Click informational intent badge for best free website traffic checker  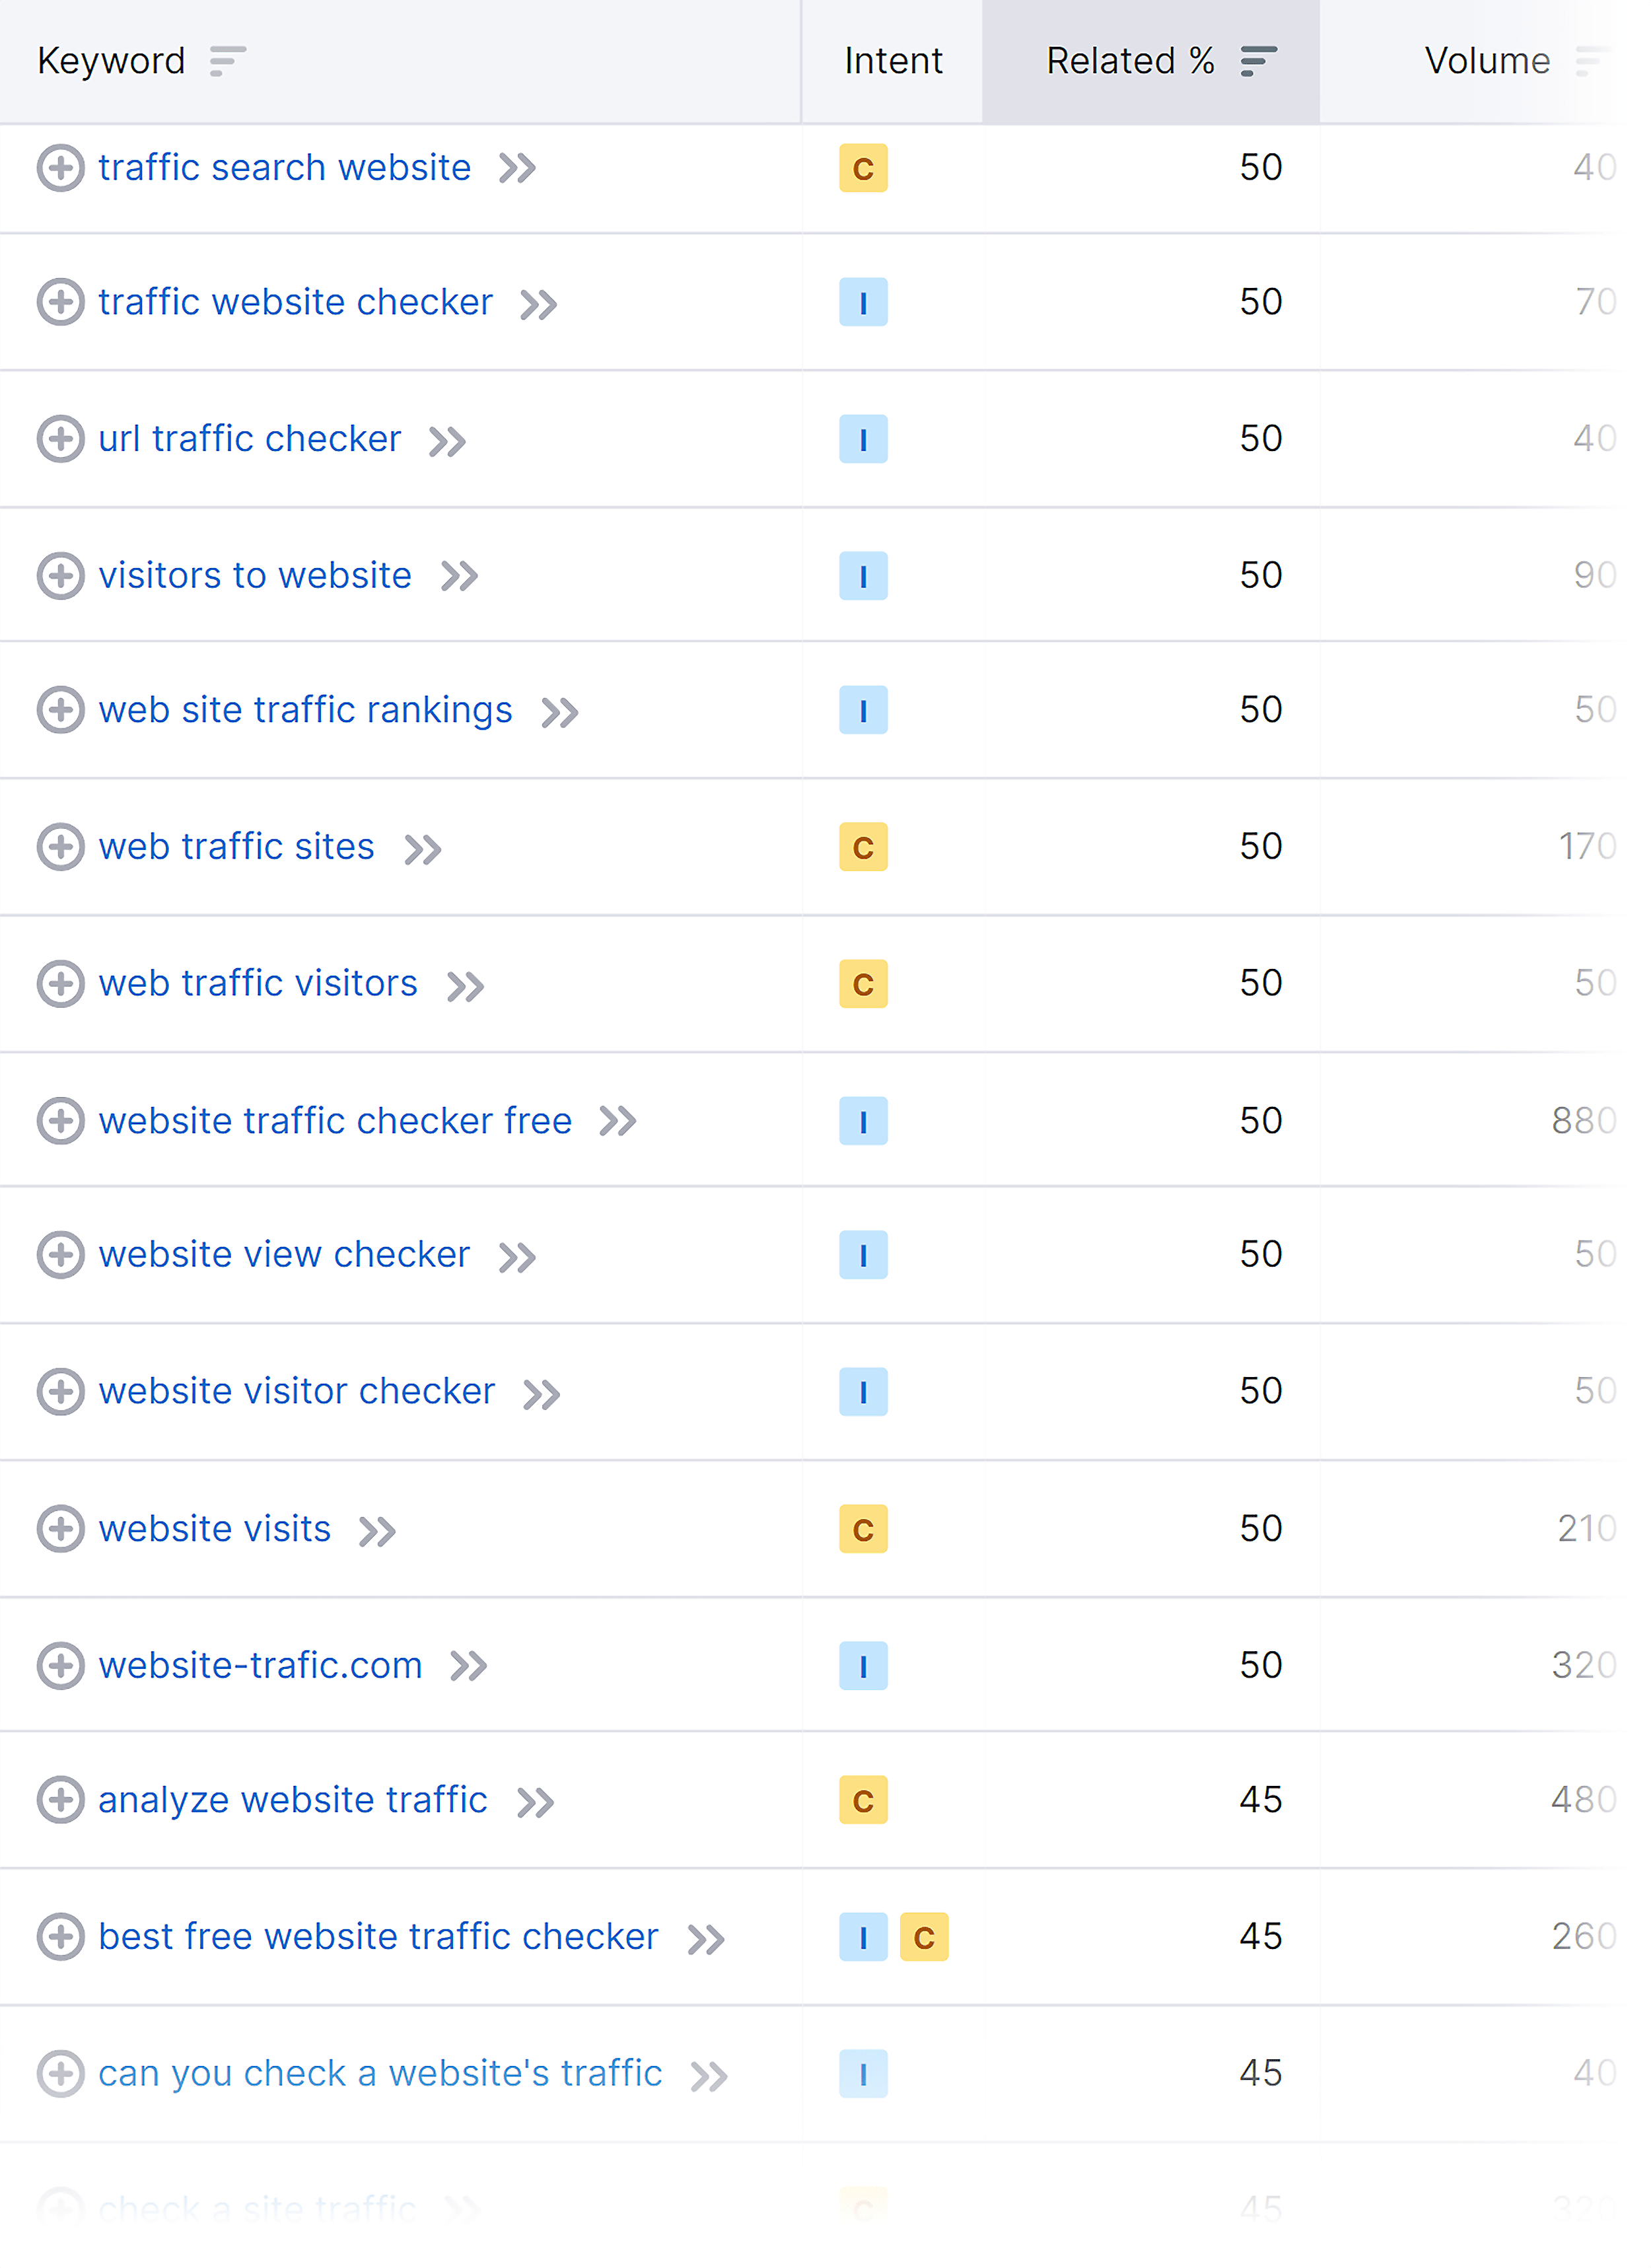pyautogui.click(x=863, y=1937)
